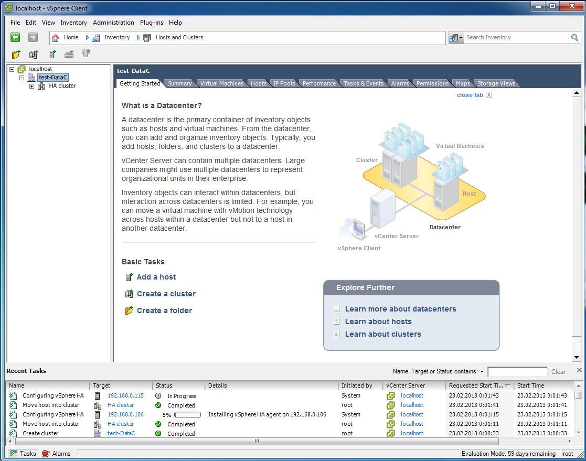
Task: Click the Name column header in Recent Tasks
Action: pyautogui.click(x=48, y=385)
